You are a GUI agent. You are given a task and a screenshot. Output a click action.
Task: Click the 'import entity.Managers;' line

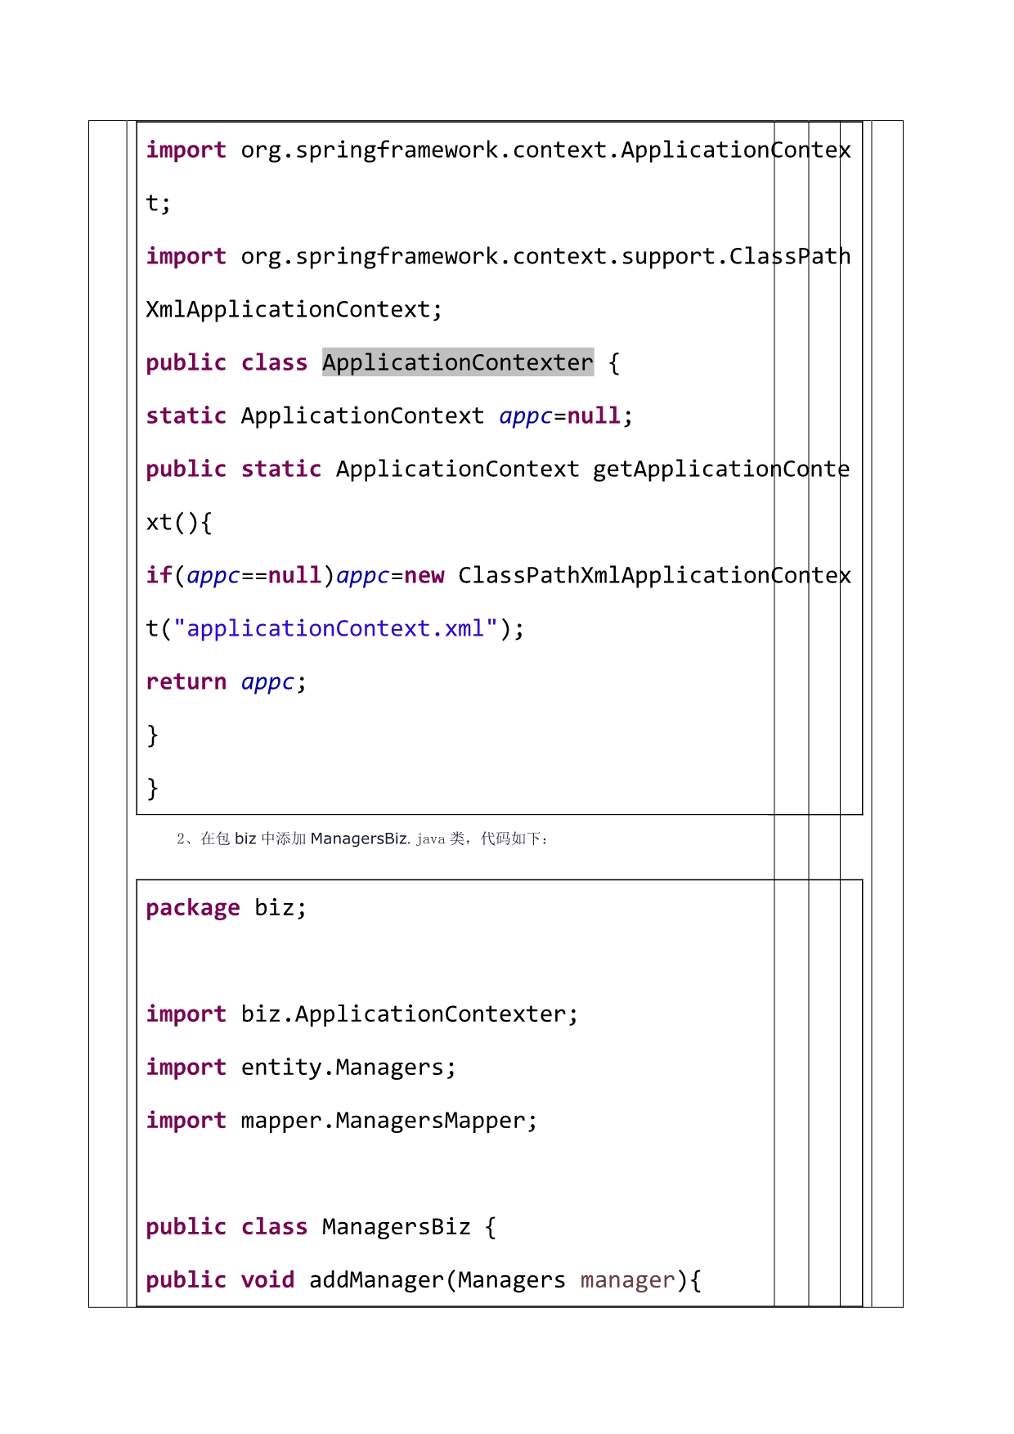(300, 1068)
